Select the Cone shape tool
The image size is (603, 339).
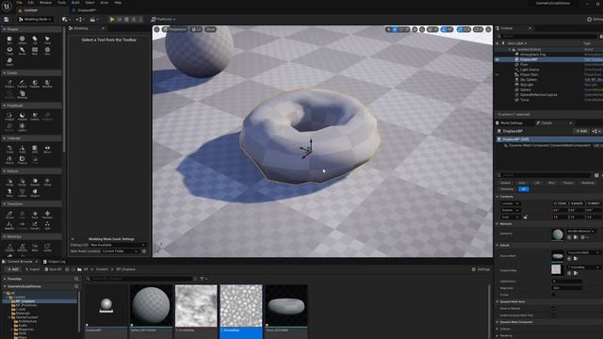[x=47, y=40]
